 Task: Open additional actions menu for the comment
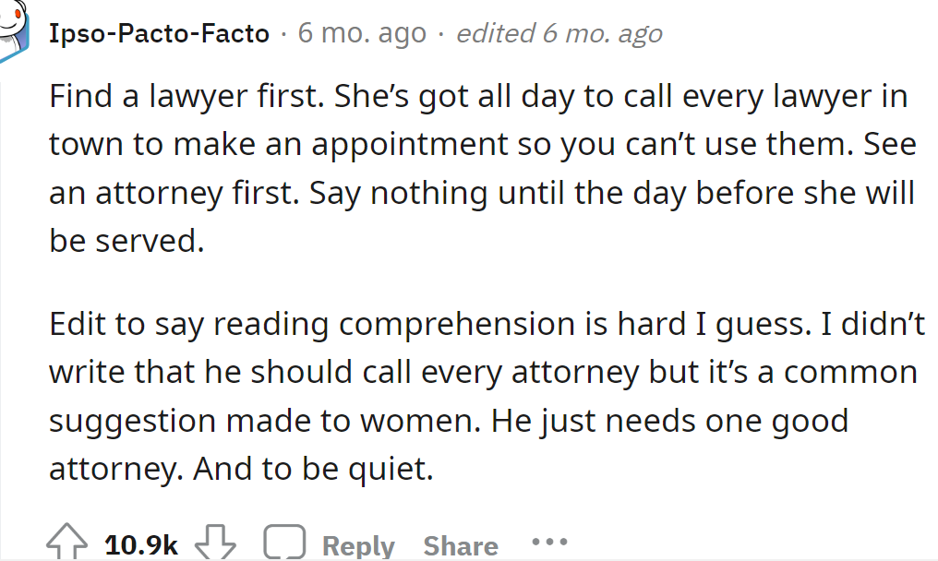click(551, 543)
